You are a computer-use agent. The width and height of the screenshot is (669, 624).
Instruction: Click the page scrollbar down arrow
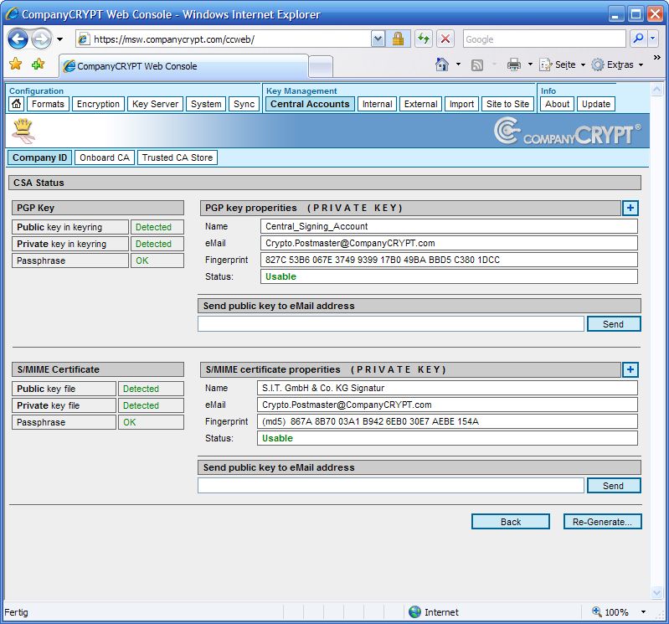tap(656, 593)
